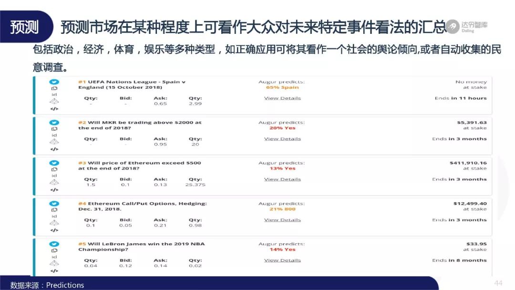515x290 pixels.
Task: Share the MKR trading market on Twitter
Action: tap(54, 123)
